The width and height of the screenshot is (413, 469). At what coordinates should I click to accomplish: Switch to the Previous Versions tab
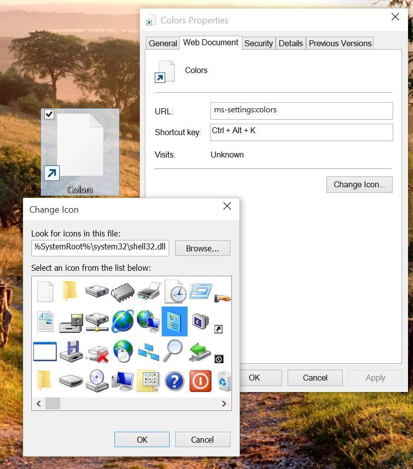340,43
